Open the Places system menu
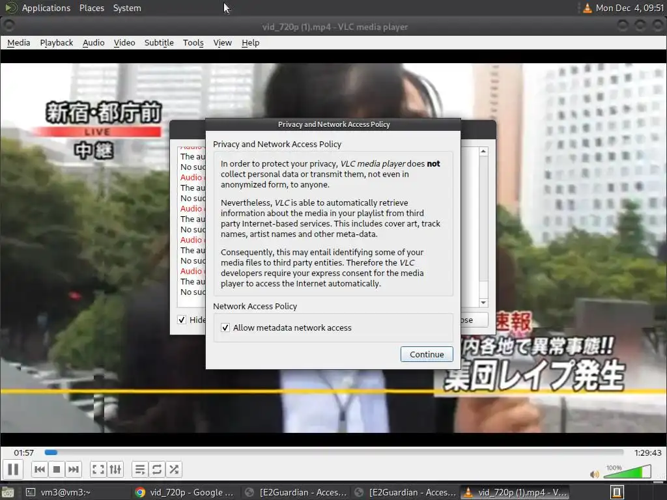This screenshot has width=667, height=500. [x=92, y=8]
